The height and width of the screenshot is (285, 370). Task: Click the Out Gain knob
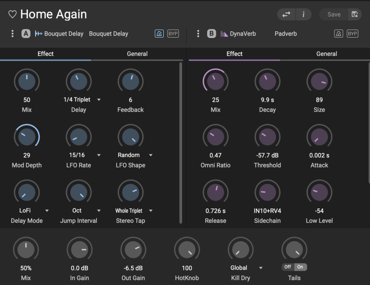pos(133,250)
